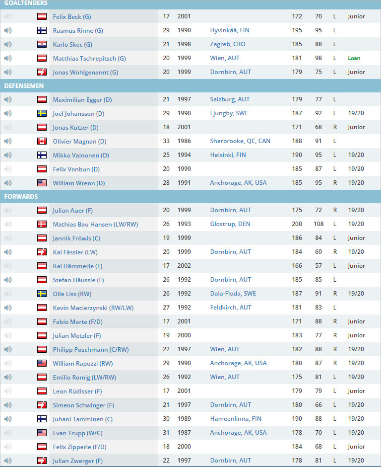
Task: Click Hyvinkää, FIN birthplace link
Action: pos(230,30)
